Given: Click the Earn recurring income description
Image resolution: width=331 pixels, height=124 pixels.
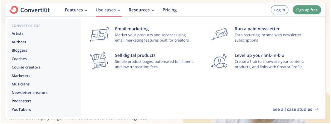Looking at the screenshot, I should (x=268, y=38).
